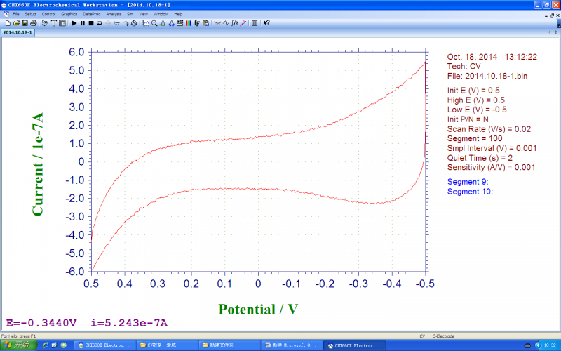The width and height of the screenshot is (561, 351).
Task: Open the Graphics menu
Action: tap(69, 14)
